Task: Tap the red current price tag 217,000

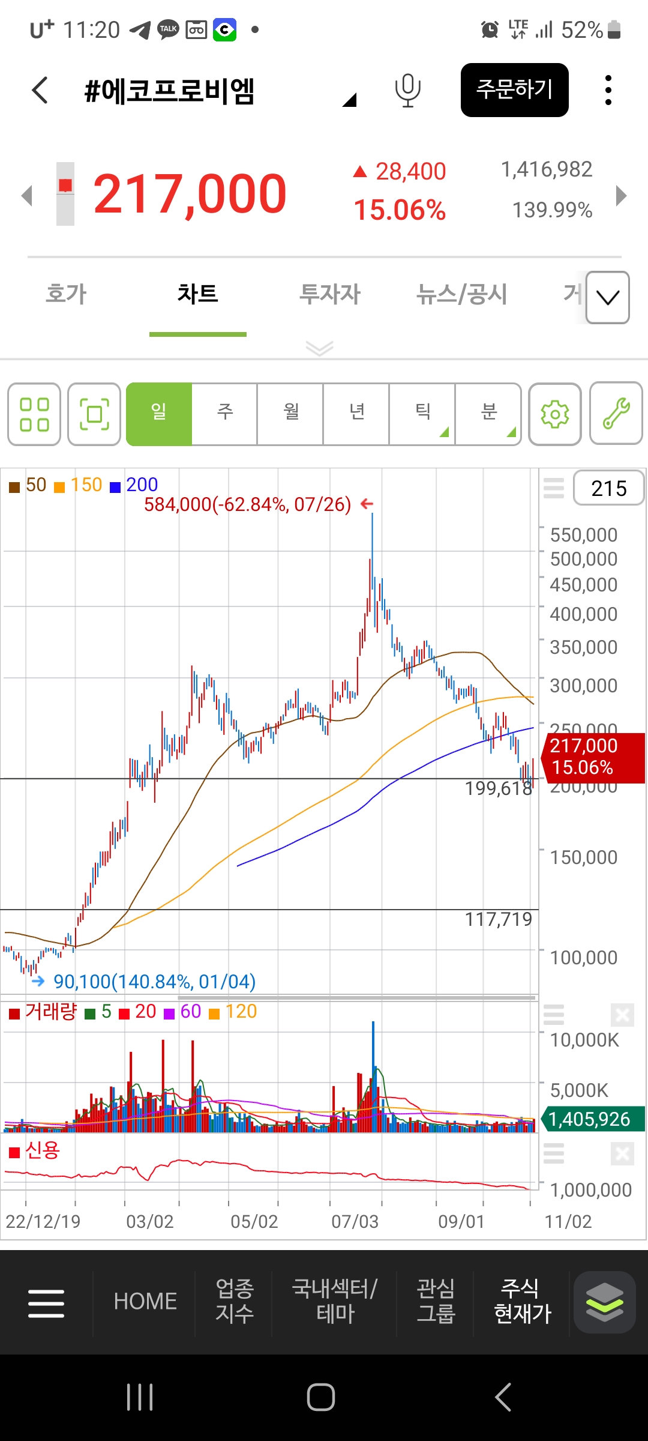Action: (593, 757)
